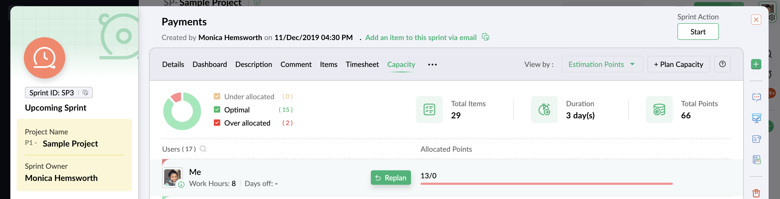The height and width of the screenshot is (199, 780).
Task: Expand more tabs with the ellipsis
Action: click(x=432, y=64)
